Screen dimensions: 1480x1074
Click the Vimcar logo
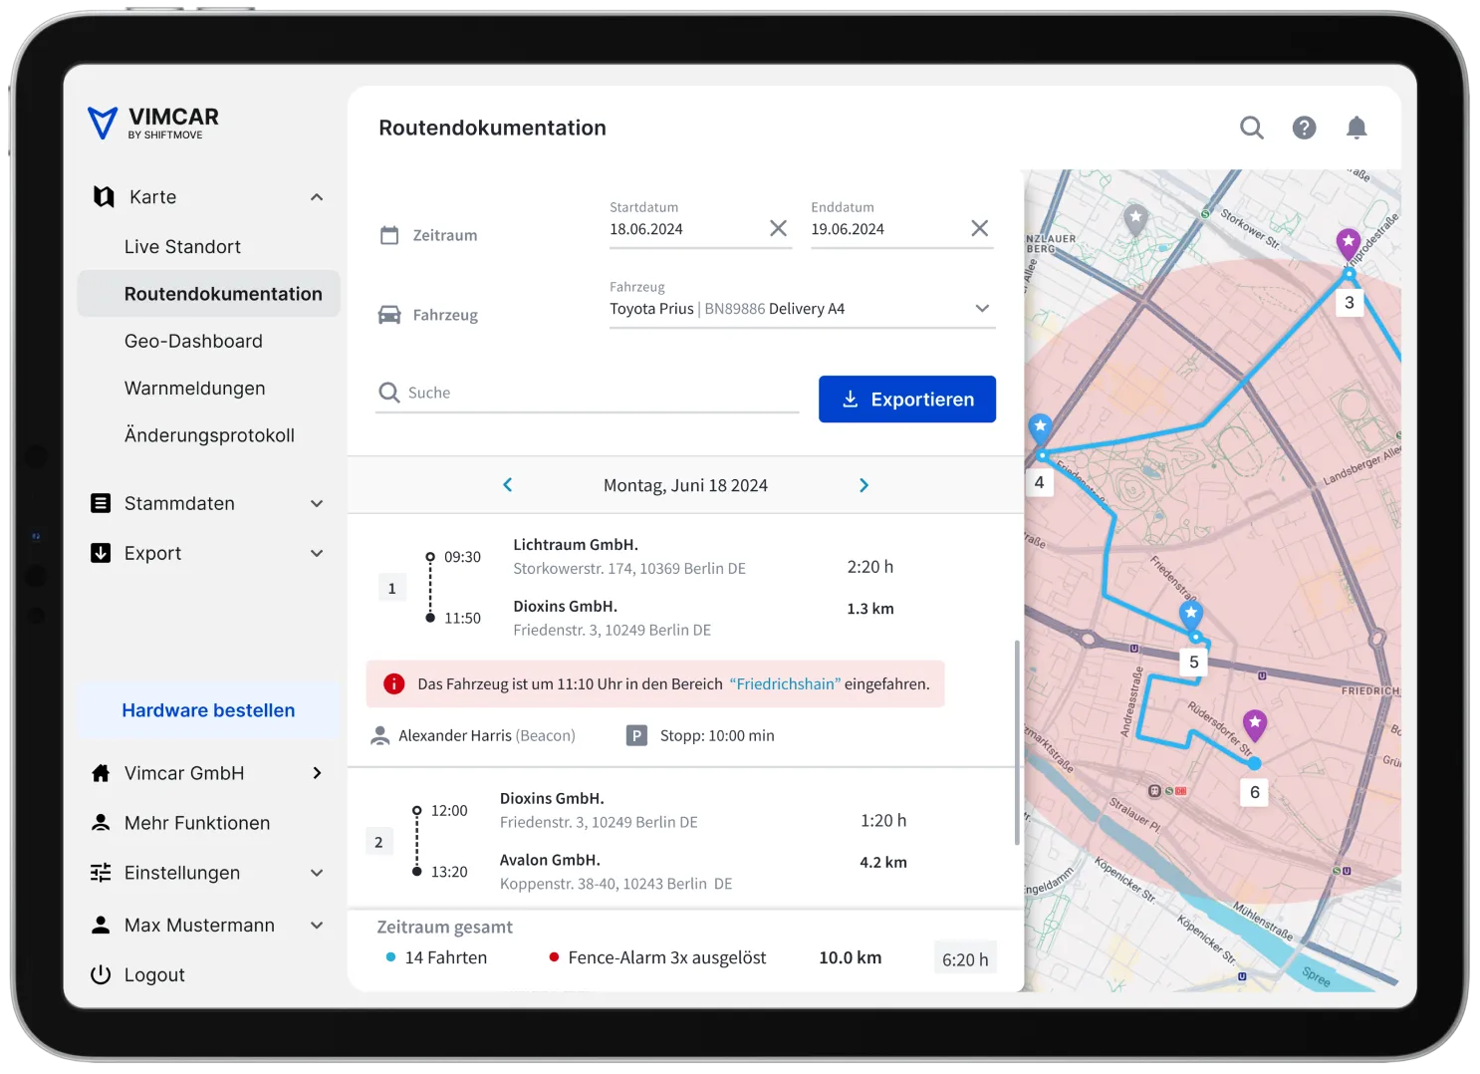[153, 123]
